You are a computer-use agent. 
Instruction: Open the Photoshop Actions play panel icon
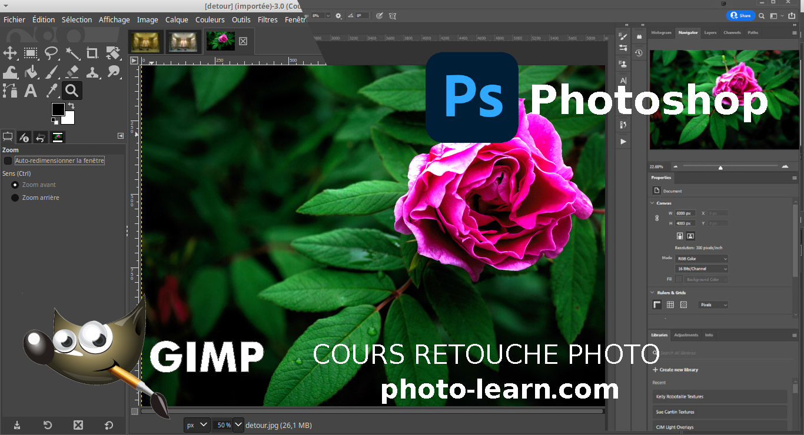[623, 142]
